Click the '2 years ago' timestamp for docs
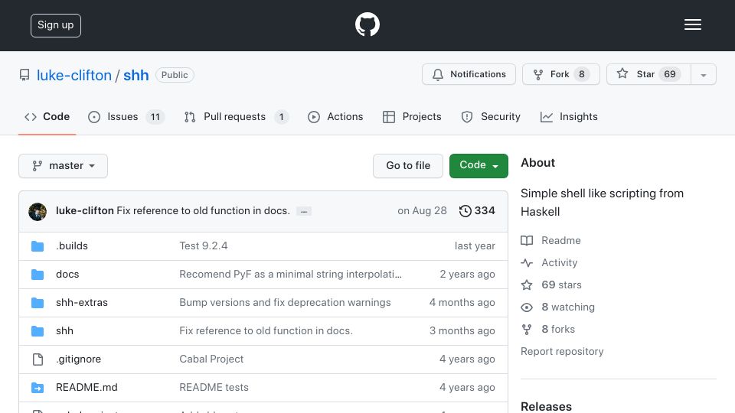This screenshot has width=735, height=413. 467,275
